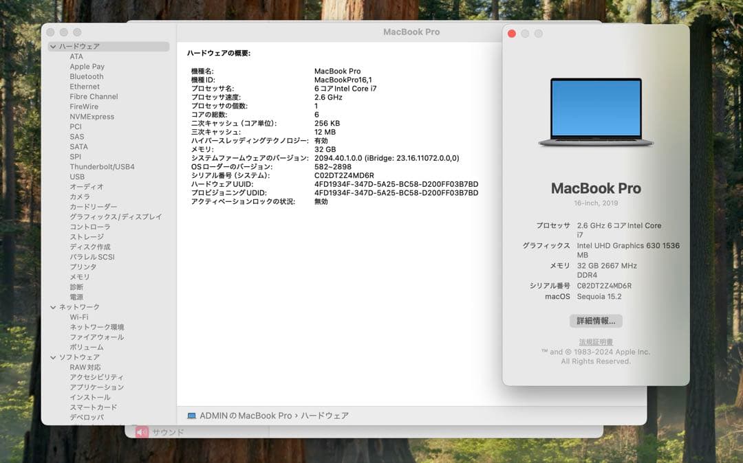Viewport: 743px width, 463px height.
Task: Select オーディオ in sidebar
Action: 87,187
